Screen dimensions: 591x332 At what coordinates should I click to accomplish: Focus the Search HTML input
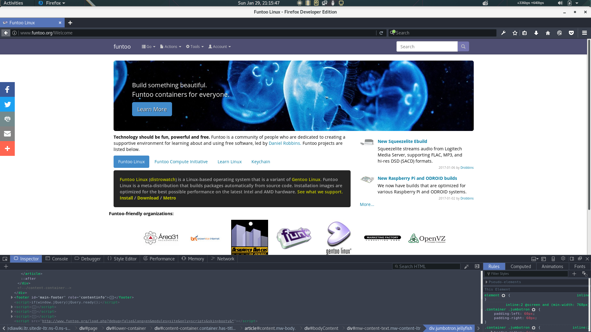click(426, 267)
